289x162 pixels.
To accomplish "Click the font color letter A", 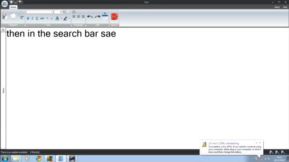I will [57, 18].
